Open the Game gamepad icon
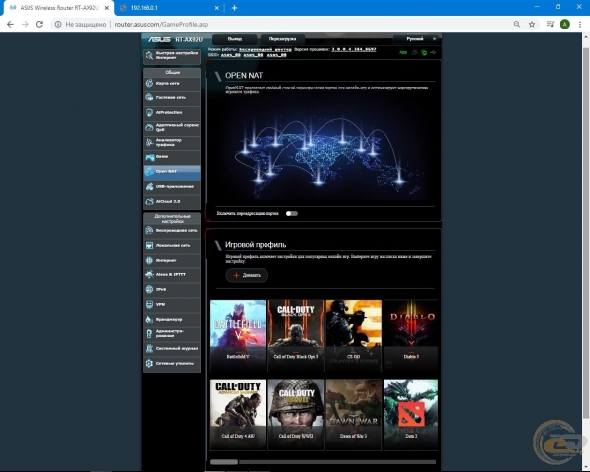Viewport: 590px width, 472px height. coord(149,157)
